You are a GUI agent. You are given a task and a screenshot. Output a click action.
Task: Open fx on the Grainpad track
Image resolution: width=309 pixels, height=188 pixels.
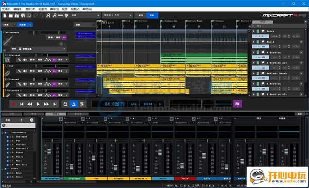click(x=54, y=60)
